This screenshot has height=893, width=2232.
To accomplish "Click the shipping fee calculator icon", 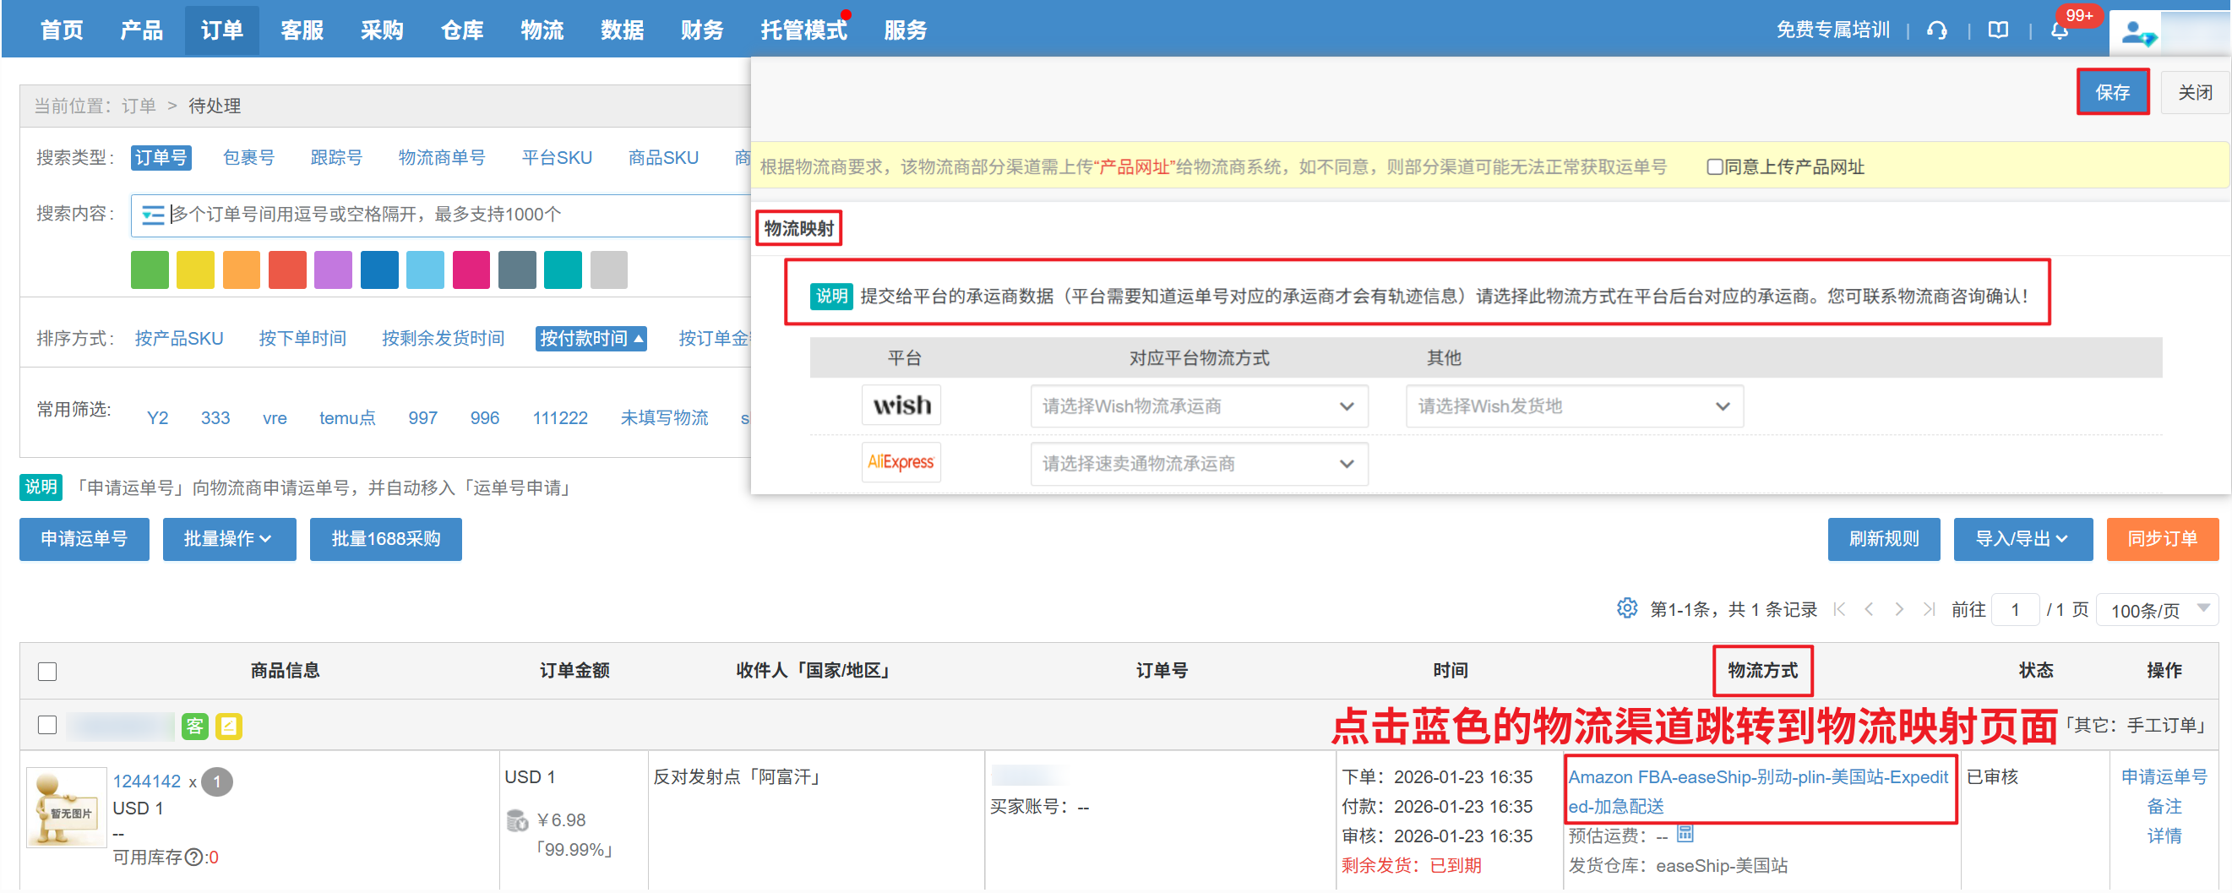I will point(1685,834).
